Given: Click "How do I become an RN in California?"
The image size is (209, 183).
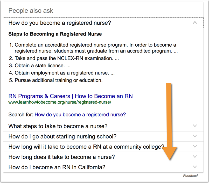Looking at the screenshot, I should point(57,167).
